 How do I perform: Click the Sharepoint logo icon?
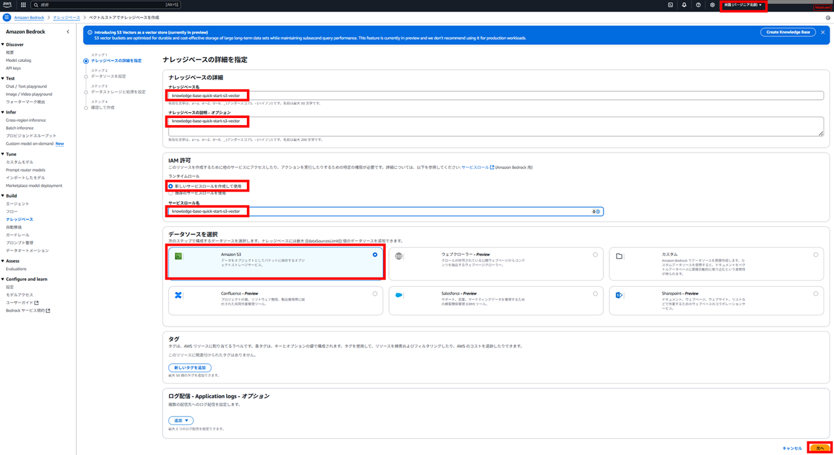click(619, 295)
